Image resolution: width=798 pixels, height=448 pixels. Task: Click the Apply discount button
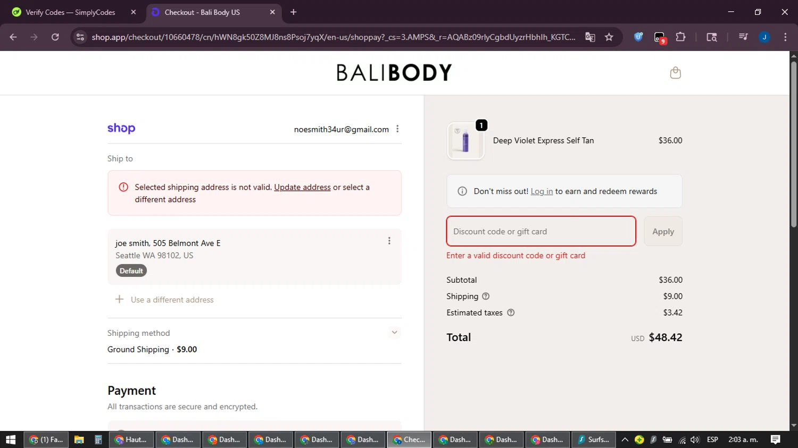tap(663, 231)
